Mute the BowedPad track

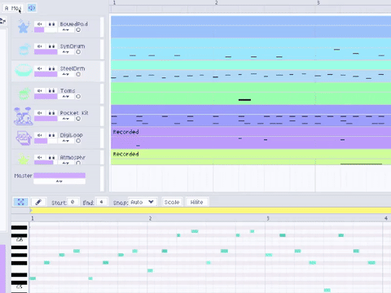pyautogui.click(x=40, y=24)
